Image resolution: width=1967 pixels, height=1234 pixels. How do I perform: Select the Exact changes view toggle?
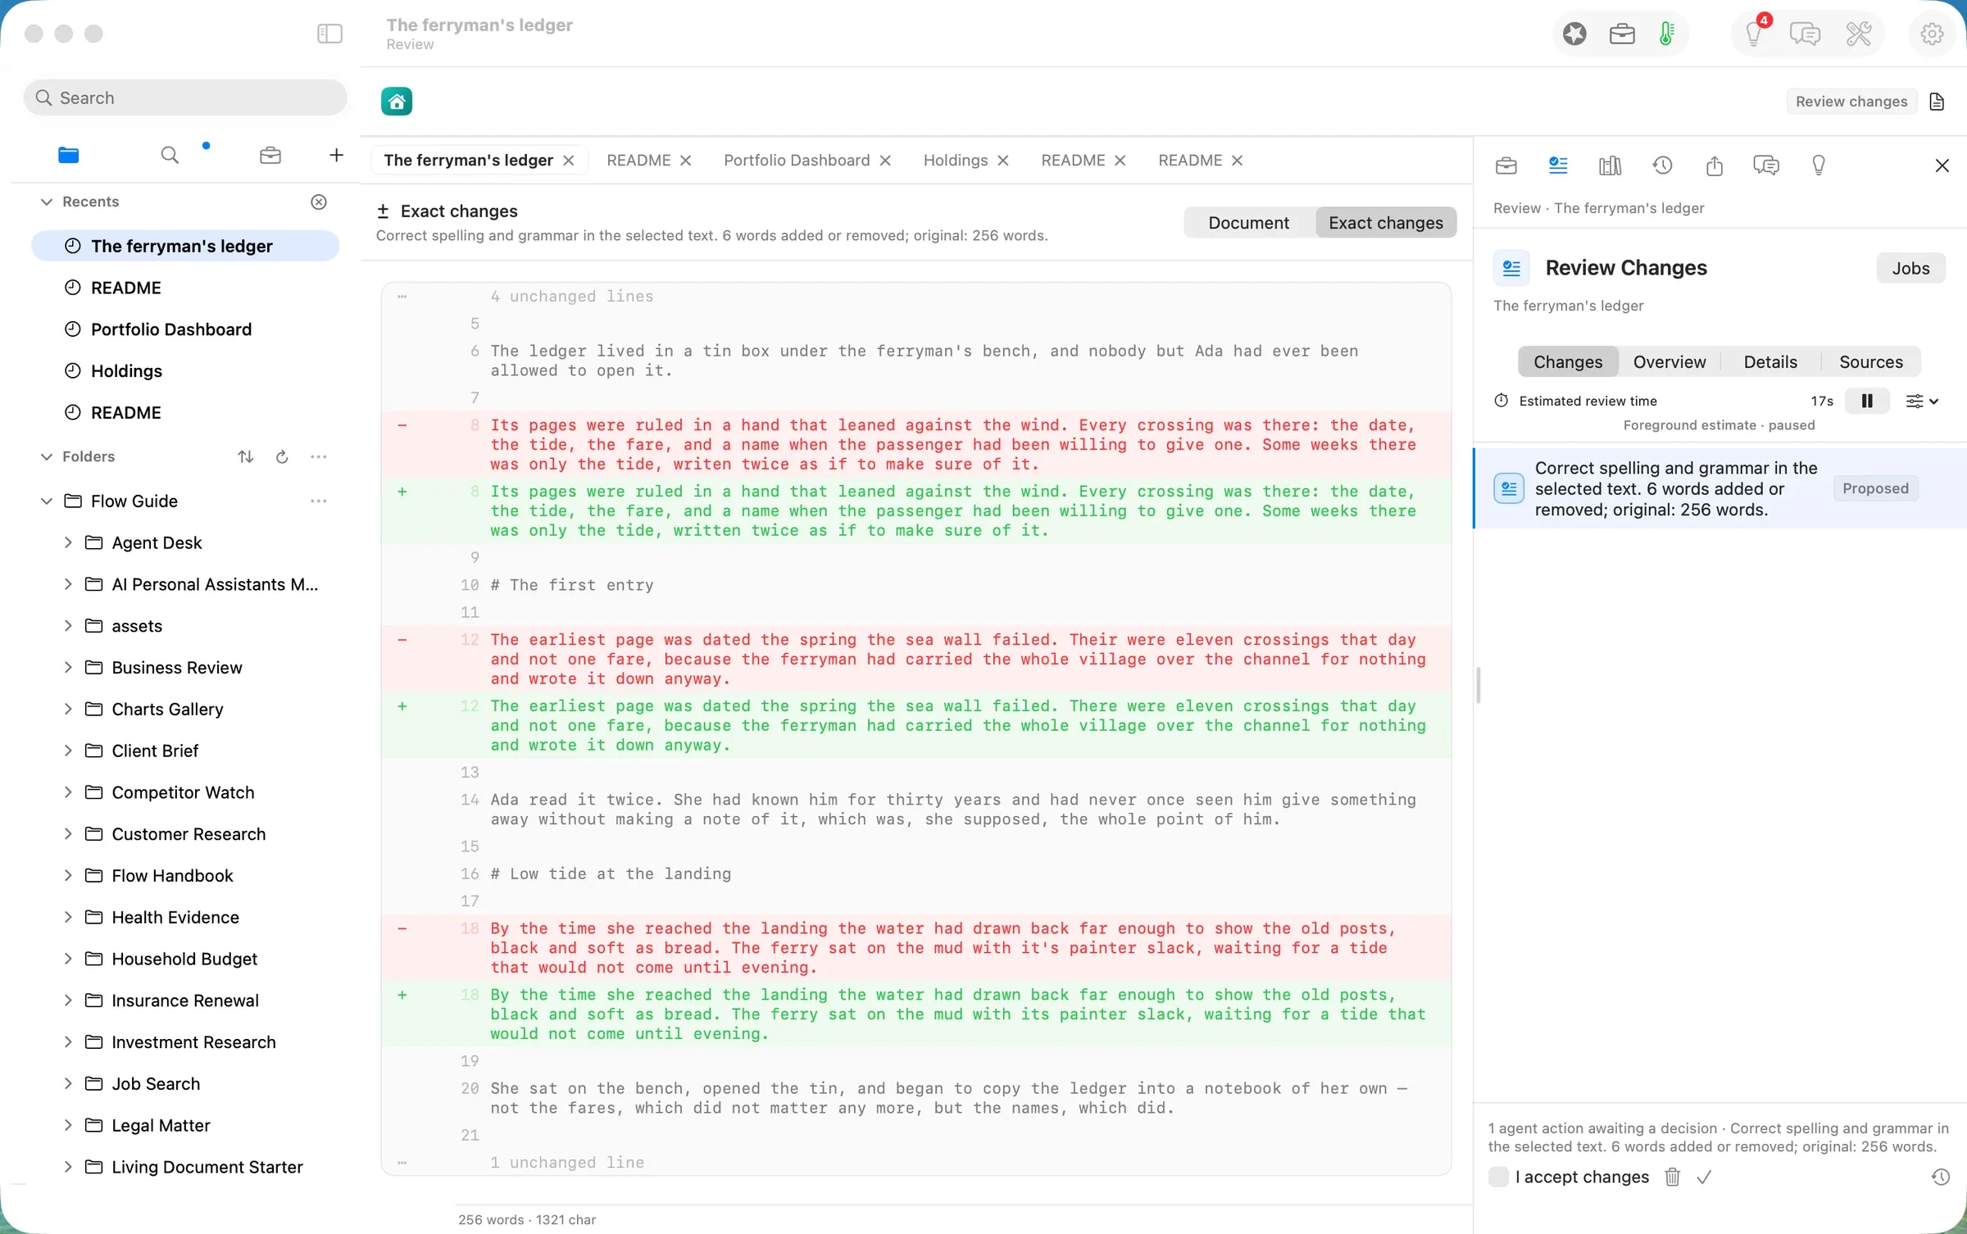pyautogui.click(x=1385, y=223)
